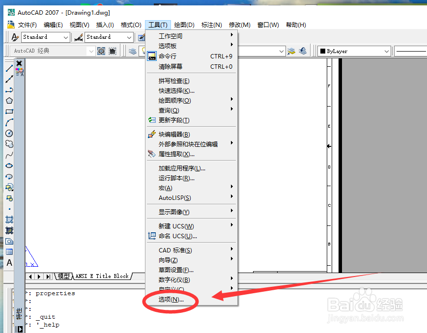The image size is (427, 333).
Task: Open the layer list dropdown arrow
Action: (x=282, y=51)
